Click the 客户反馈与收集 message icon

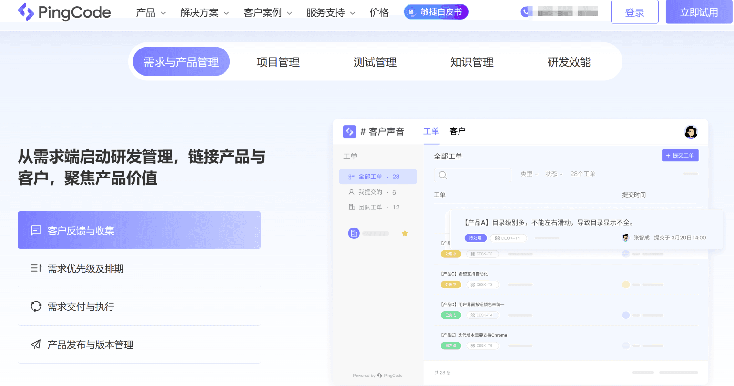click(36, 230)
